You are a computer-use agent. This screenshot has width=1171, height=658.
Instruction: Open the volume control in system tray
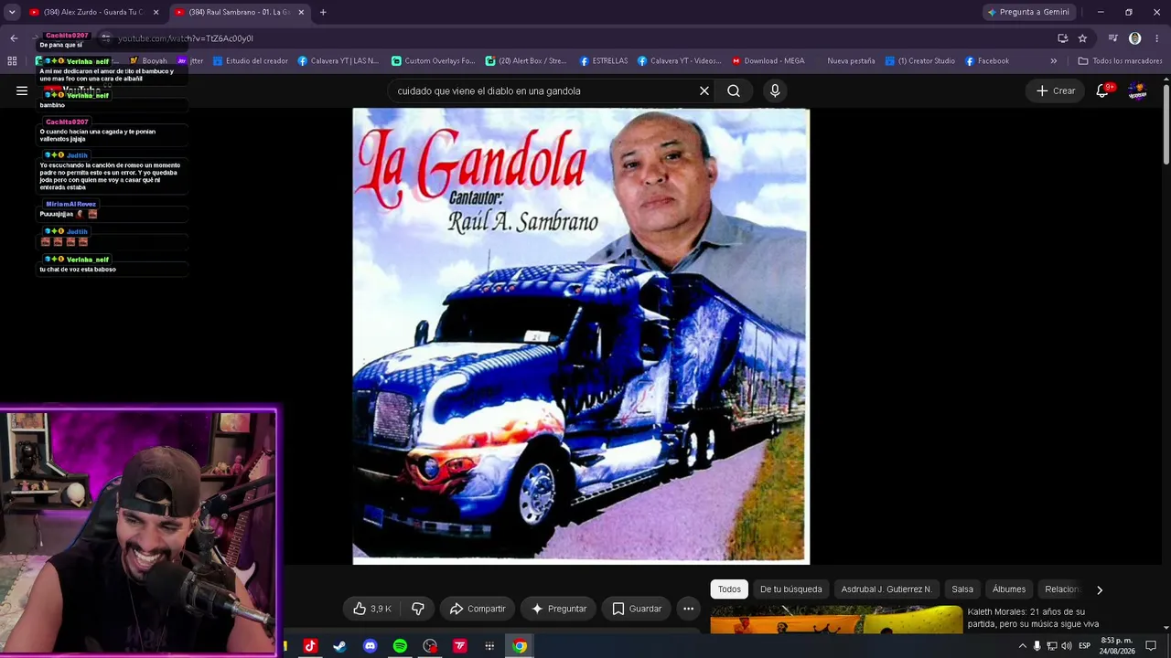(1066, 646)
